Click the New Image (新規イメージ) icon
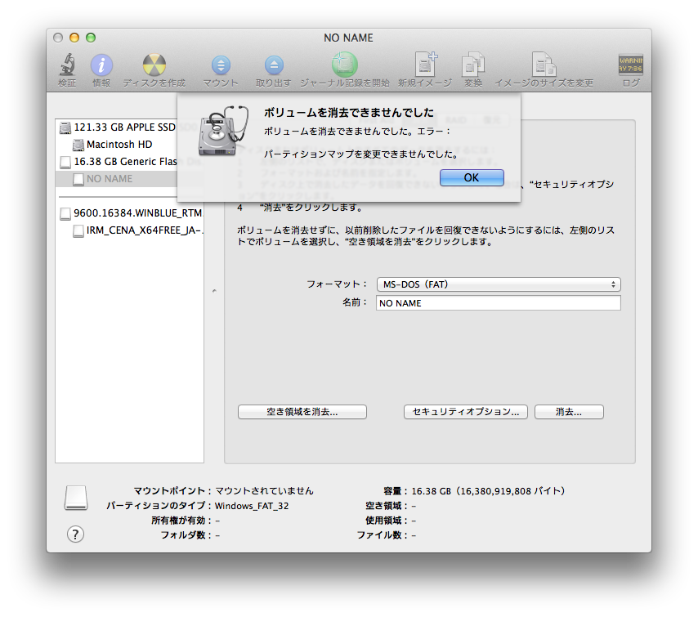Viewport: 698px width, 617px height. click(x=426, y=64)
